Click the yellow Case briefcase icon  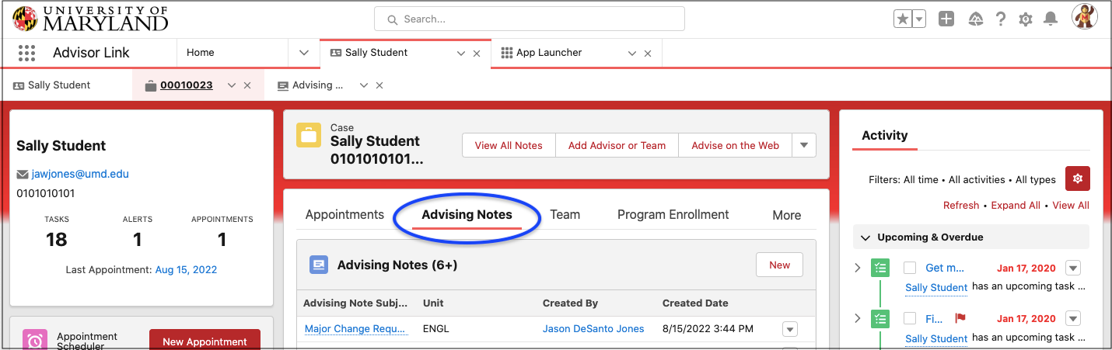(x=309, y=134)
